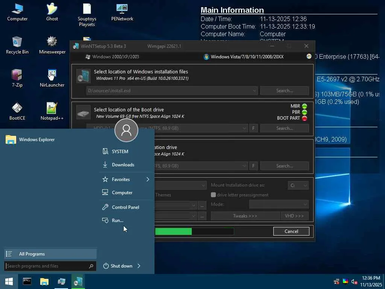Open the 7-Zip desktop icon

click(17, 79)
